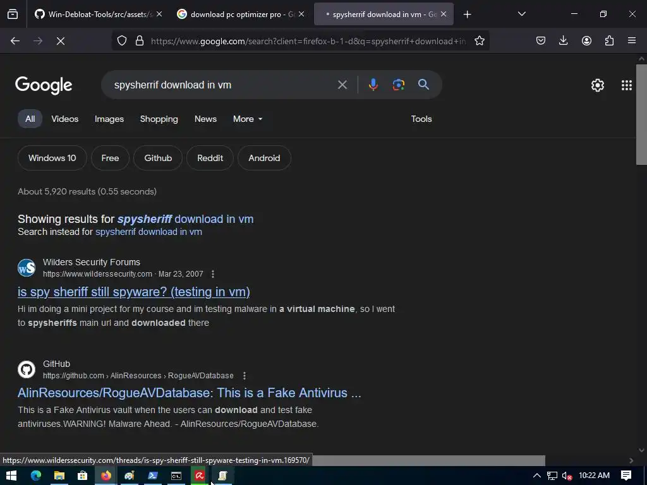647x485 pixels.
Task: Save page to Pocket
Action: pos(541,41)
